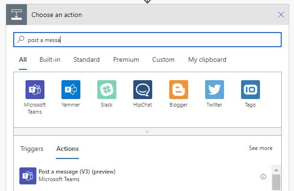Click the search field containing 'post a messa'
This screenshot has height=191, width=294.
(x=147, y=40)
